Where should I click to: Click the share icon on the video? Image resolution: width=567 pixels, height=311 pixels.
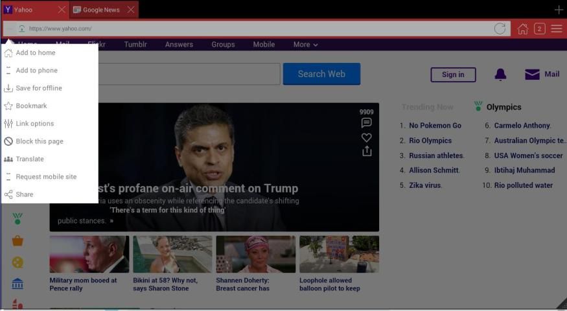click(367, 151)
